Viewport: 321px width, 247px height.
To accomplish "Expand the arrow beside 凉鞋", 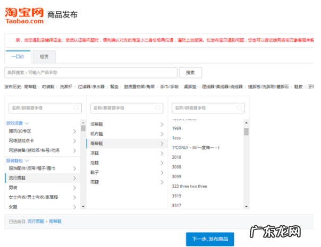I will click(x=162, y=153).
